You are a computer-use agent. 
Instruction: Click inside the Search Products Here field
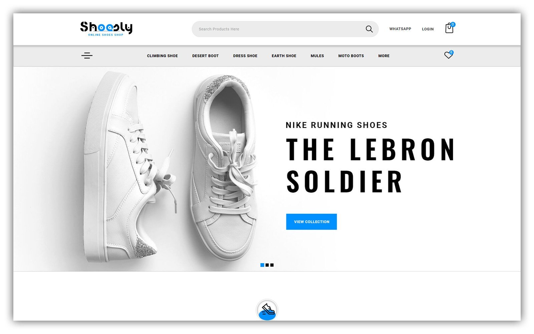278,29
